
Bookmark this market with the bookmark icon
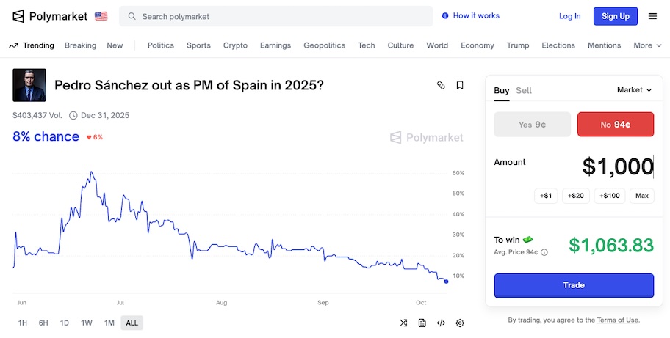460,85
